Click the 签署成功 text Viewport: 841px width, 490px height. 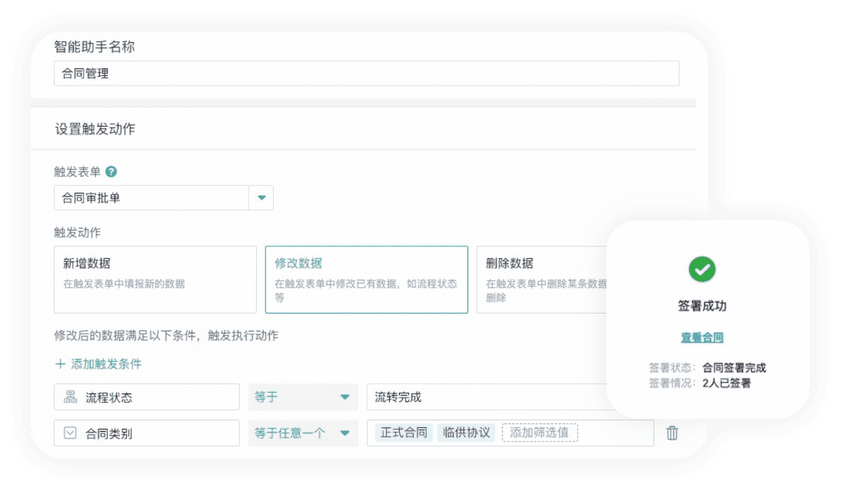coord(702,306)
